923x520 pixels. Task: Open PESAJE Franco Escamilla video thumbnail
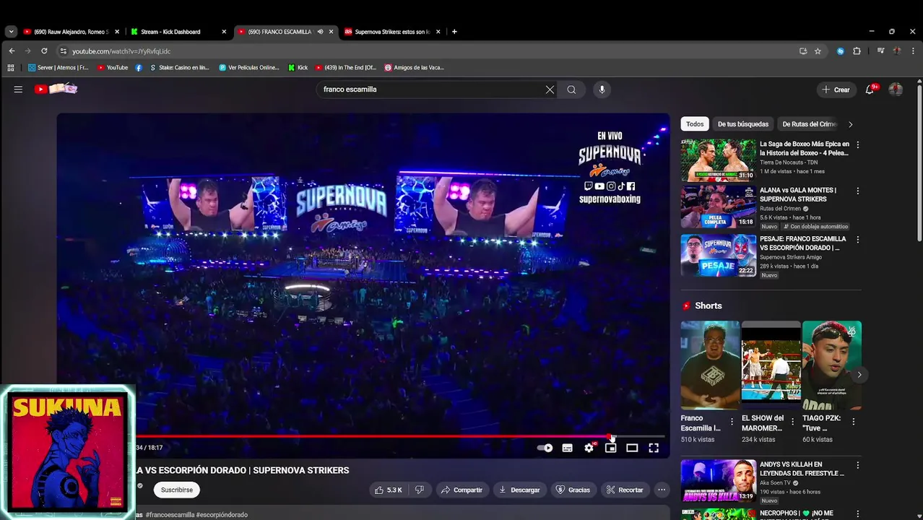click(x=718, y=255)
